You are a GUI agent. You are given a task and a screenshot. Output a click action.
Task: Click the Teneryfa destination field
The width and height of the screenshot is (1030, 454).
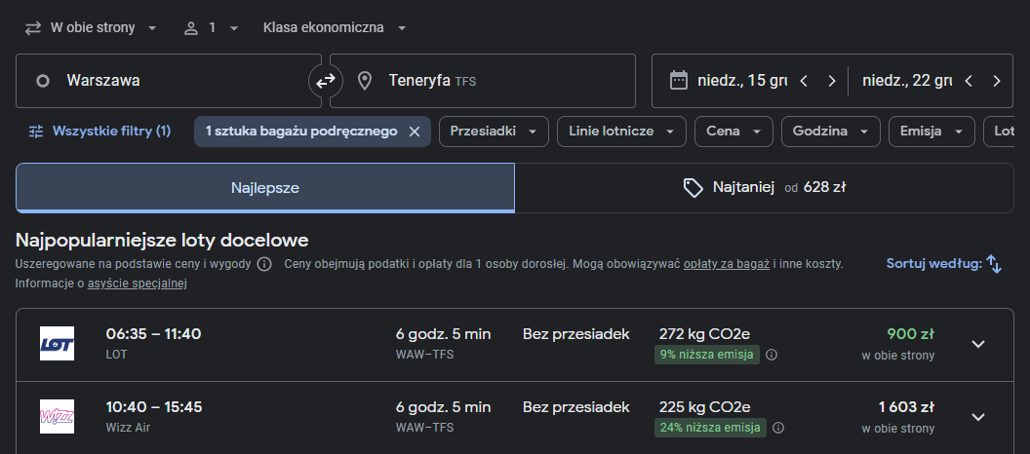pos(483,81)
